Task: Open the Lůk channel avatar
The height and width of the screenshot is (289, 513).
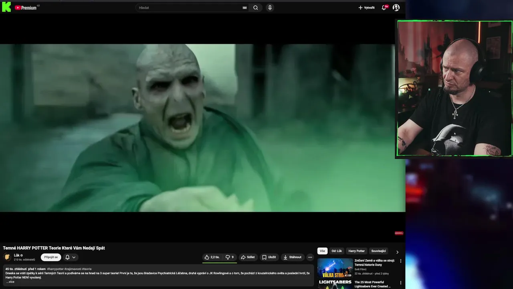Action: coord(7,257)
